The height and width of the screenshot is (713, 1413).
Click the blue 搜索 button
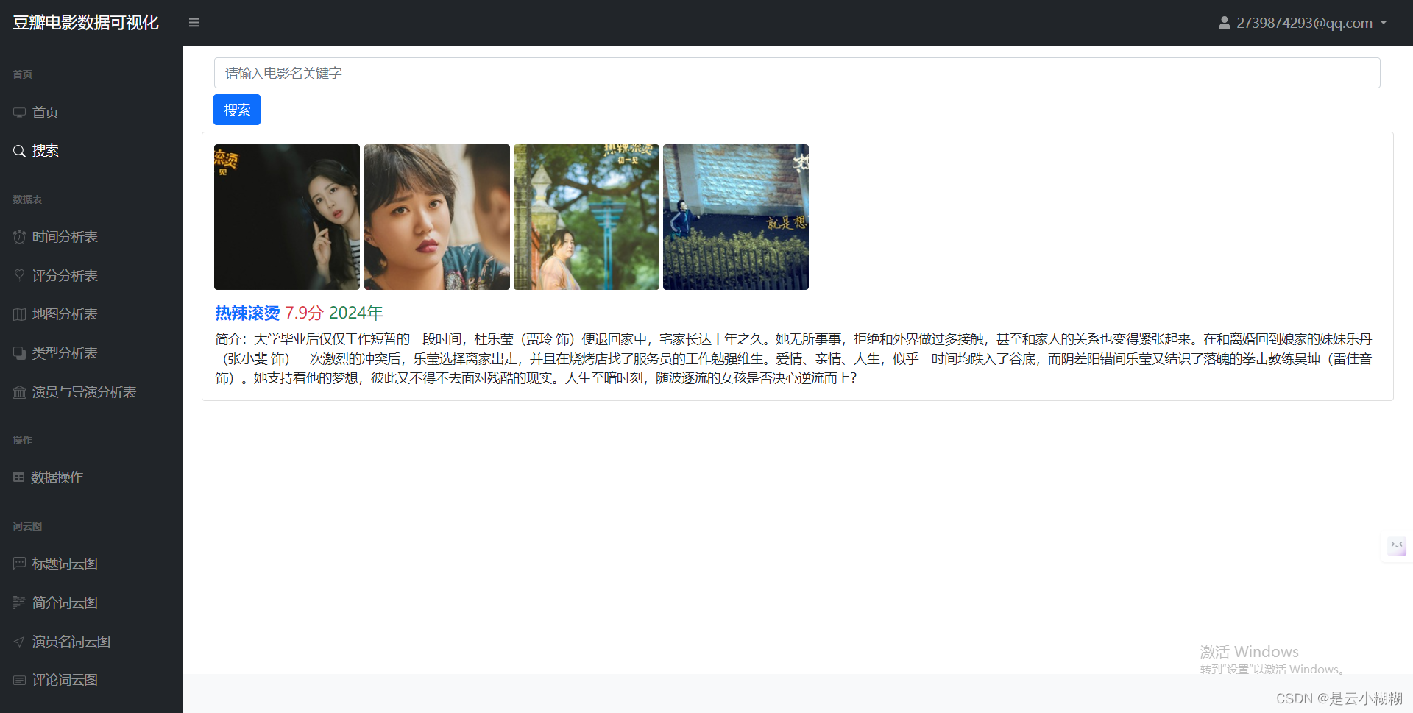[237, 110]
